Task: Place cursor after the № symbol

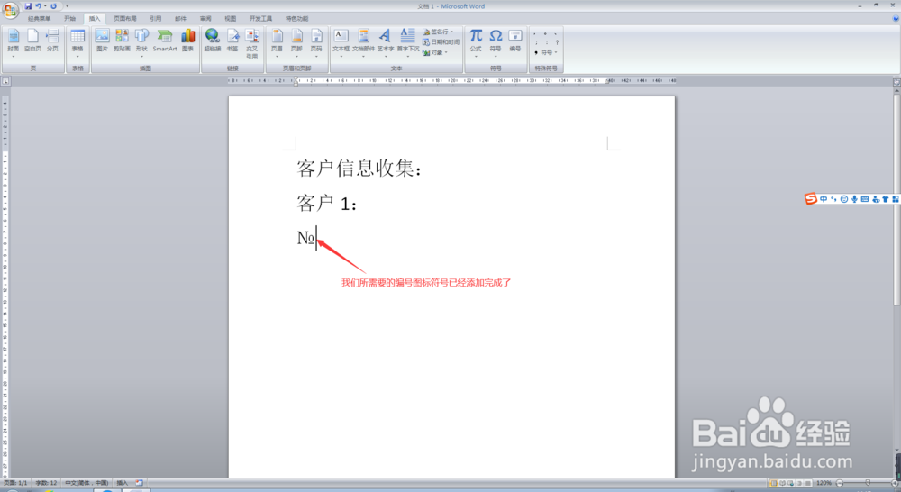Action: pos(316,238)
